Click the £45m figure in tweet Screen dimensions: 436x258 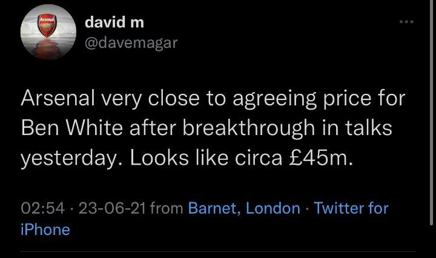tap(321, 158)
